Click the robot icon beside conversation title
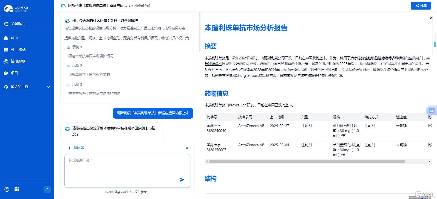 click(x=63, y=5)
